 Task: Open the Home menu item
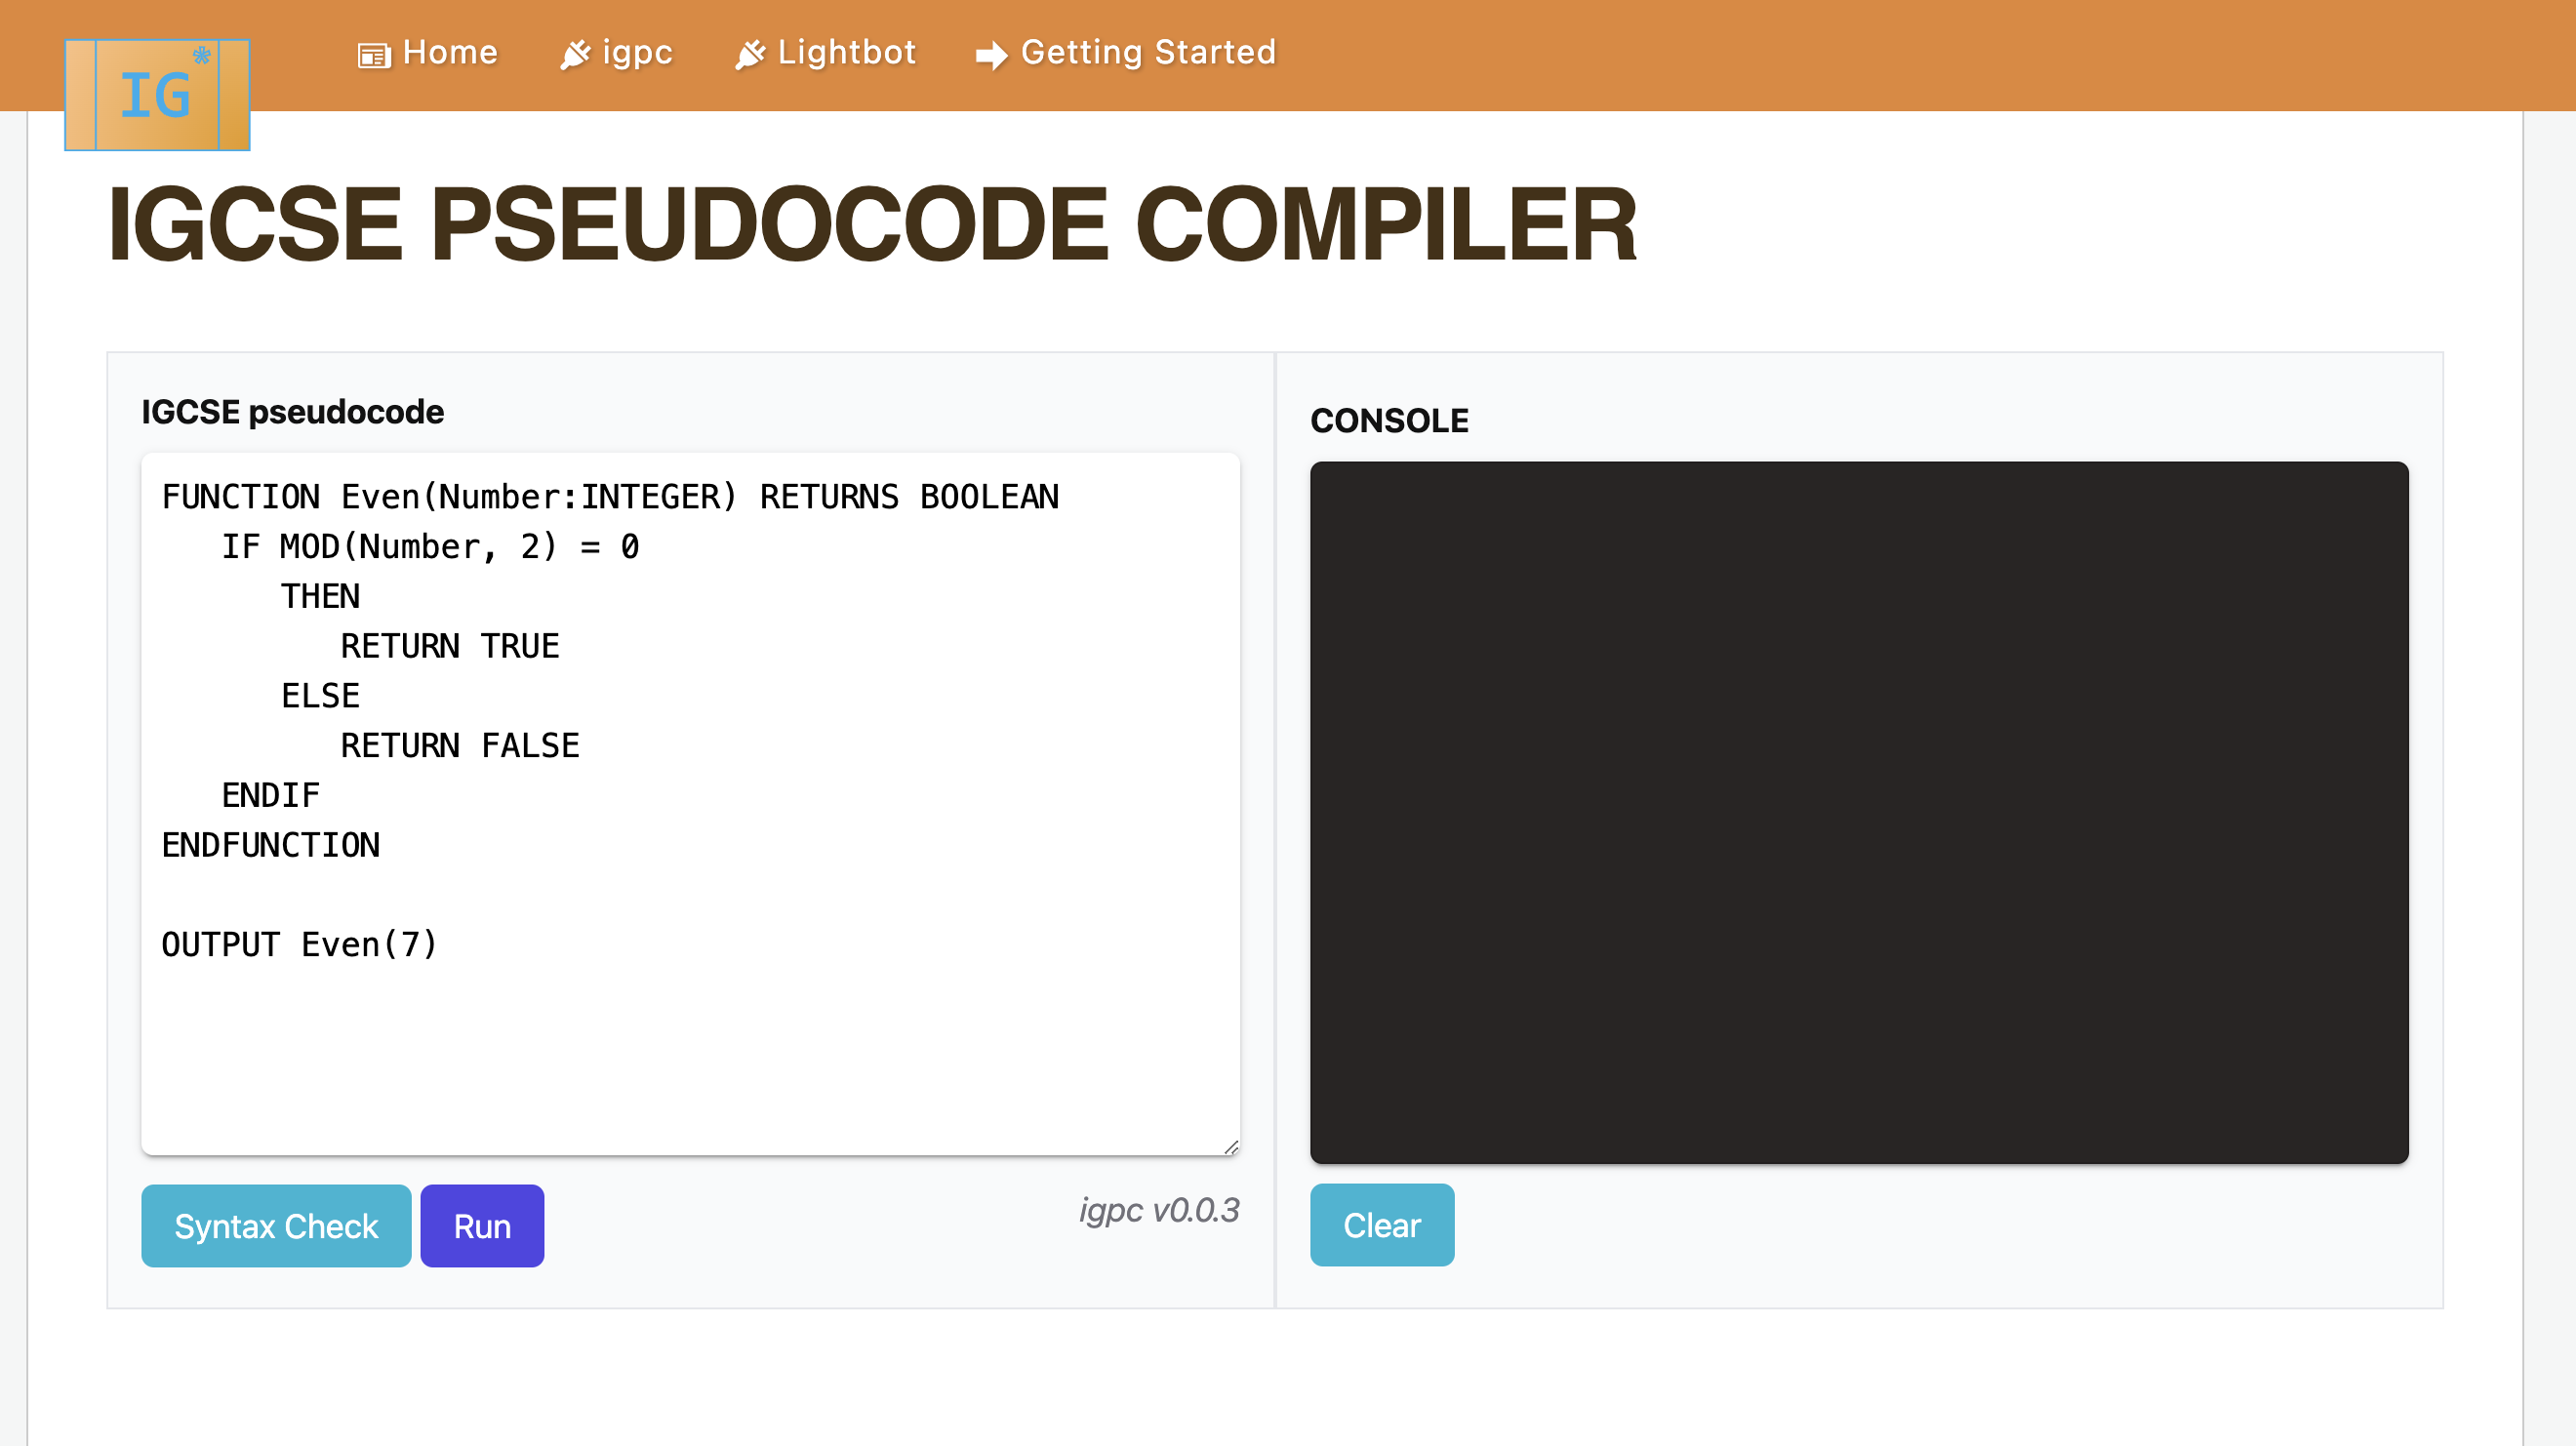click(x=428, y=53)
